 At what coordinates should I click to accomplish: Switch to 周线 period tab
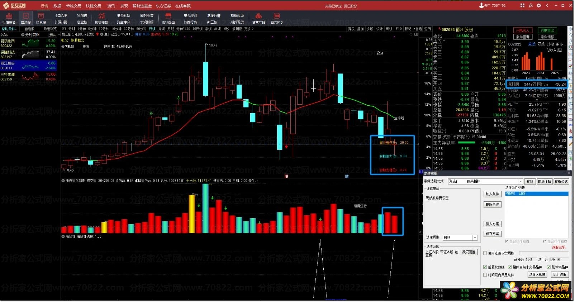pyautogui.click(x=161, y=29)
